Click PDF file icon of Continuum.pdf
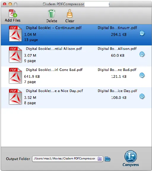The height and width of the screenshot is (171, 152). click(15, 34)
